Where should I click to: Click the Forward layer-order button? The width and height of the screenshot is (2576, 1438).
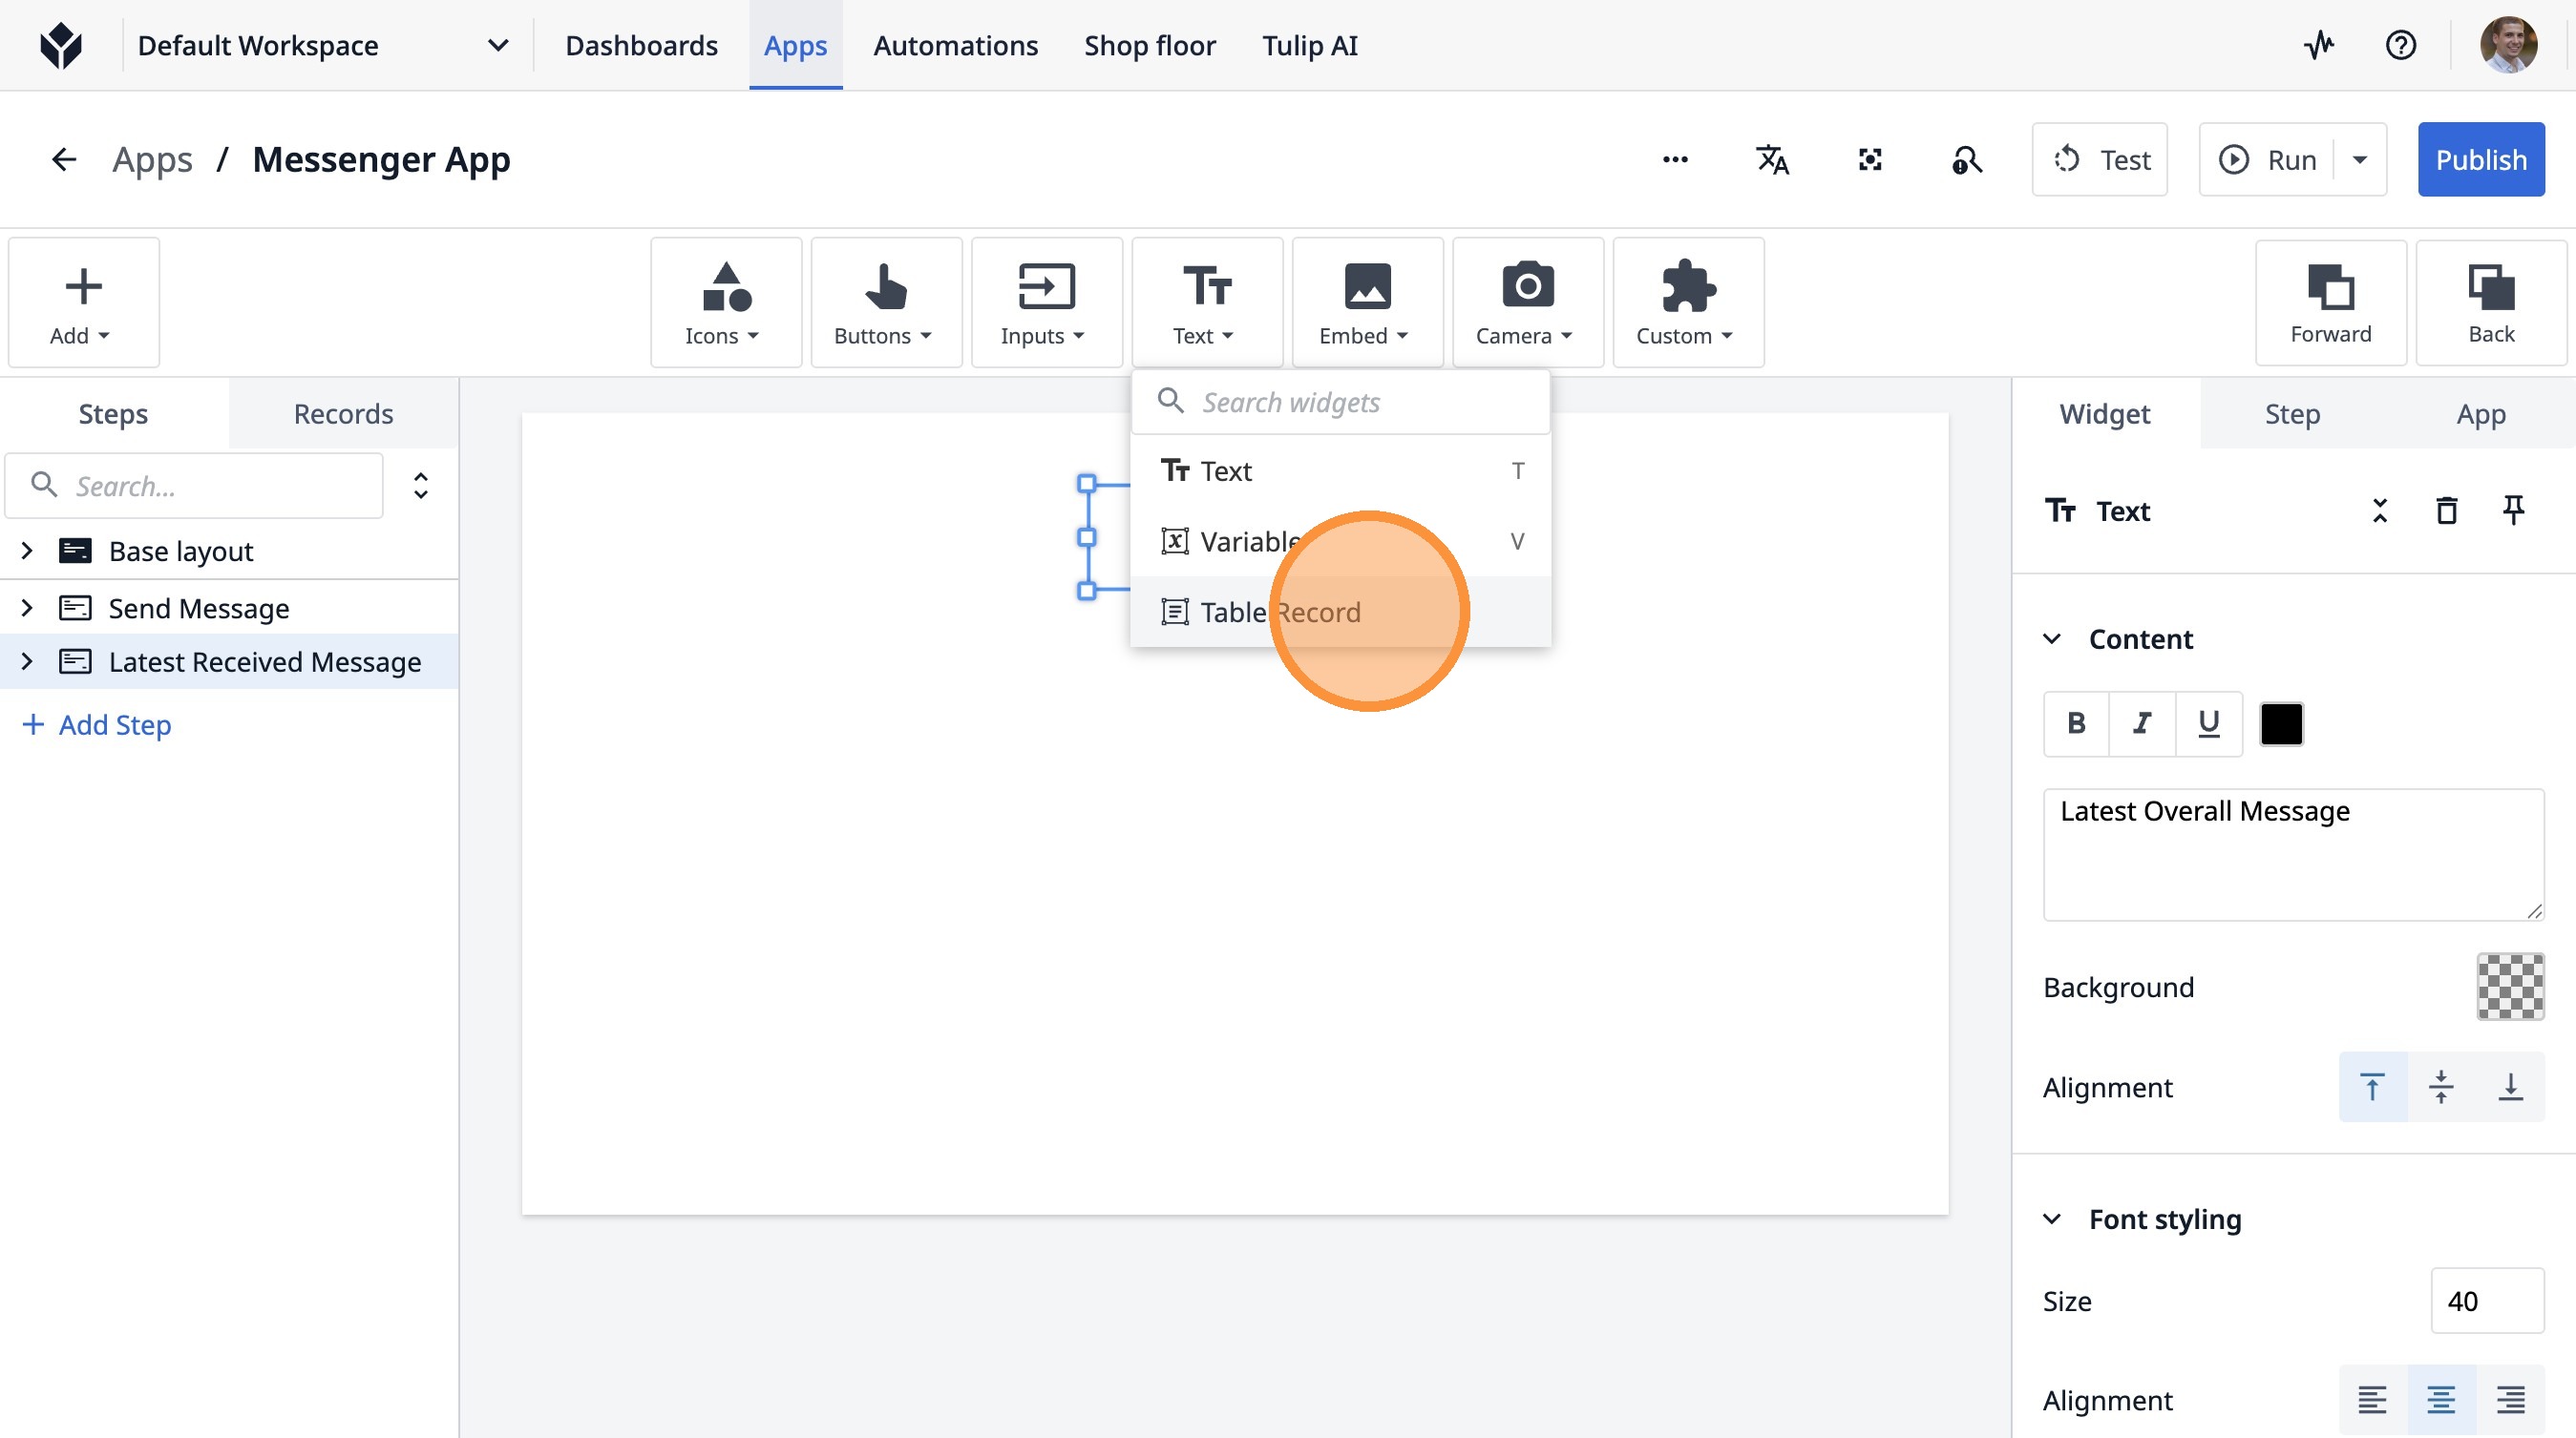pyautogui.click(x=2330, y=302)
